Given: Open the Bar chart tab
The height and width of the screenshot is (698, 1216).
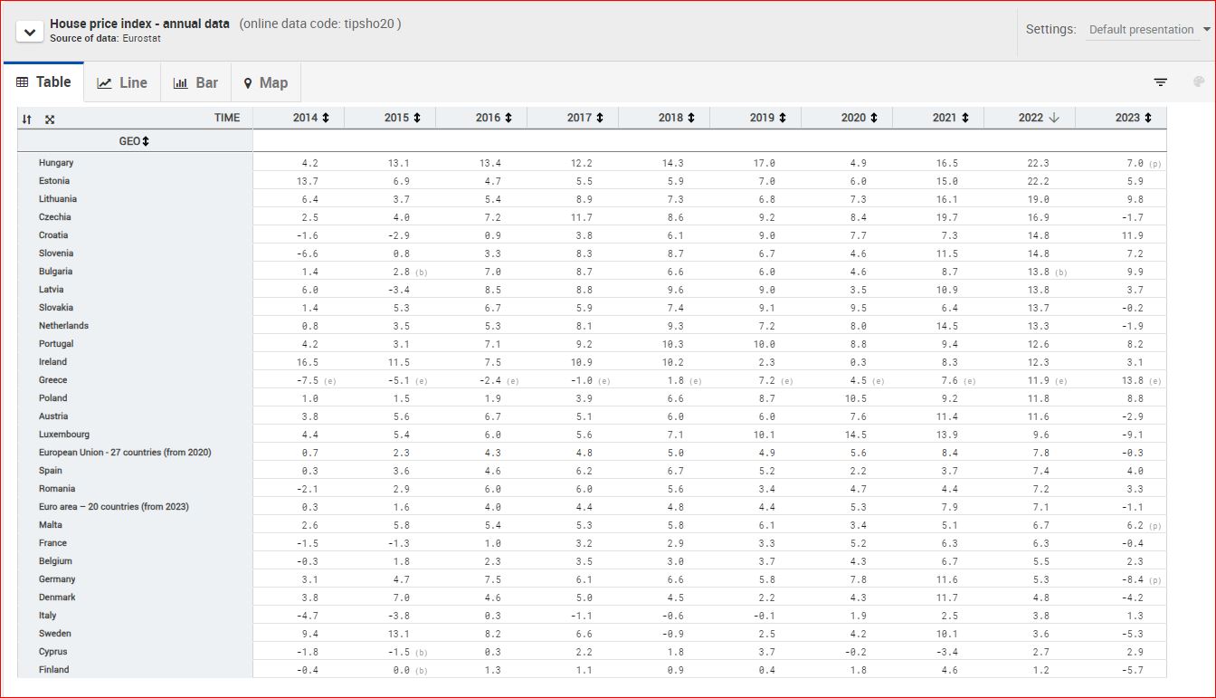Looking at the screenshot, I should point(195,82).
